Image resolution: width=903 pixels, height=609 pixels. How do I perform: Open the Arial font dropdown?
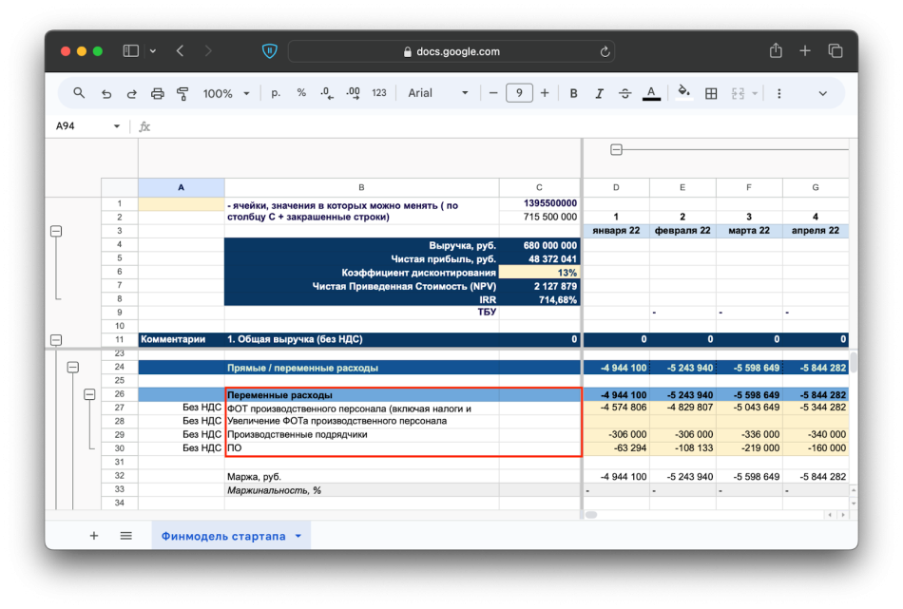438,93
